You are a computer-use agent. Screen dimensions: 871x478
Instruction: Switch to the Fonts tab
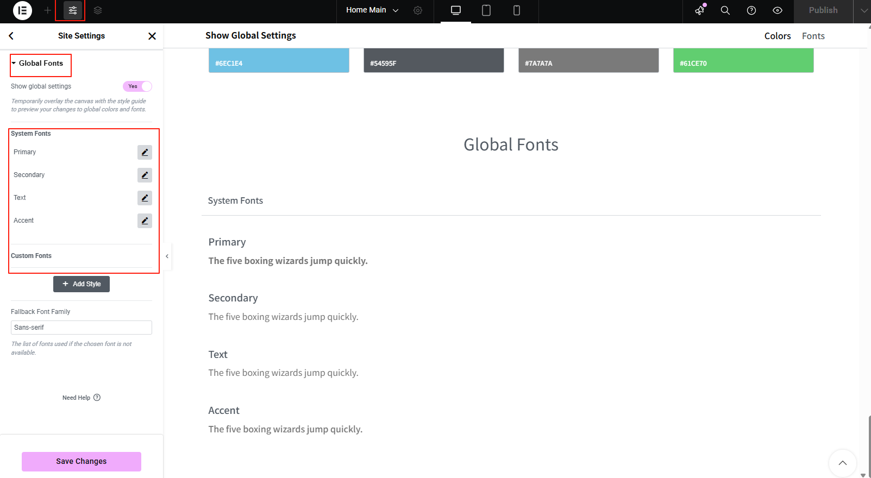click(813, 36)
